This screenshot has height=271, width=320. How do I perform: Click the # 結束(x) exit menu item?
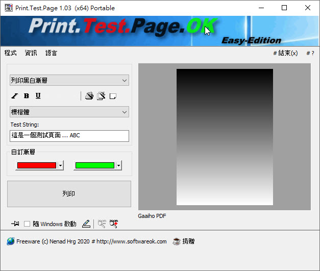[x=285, y=53]
